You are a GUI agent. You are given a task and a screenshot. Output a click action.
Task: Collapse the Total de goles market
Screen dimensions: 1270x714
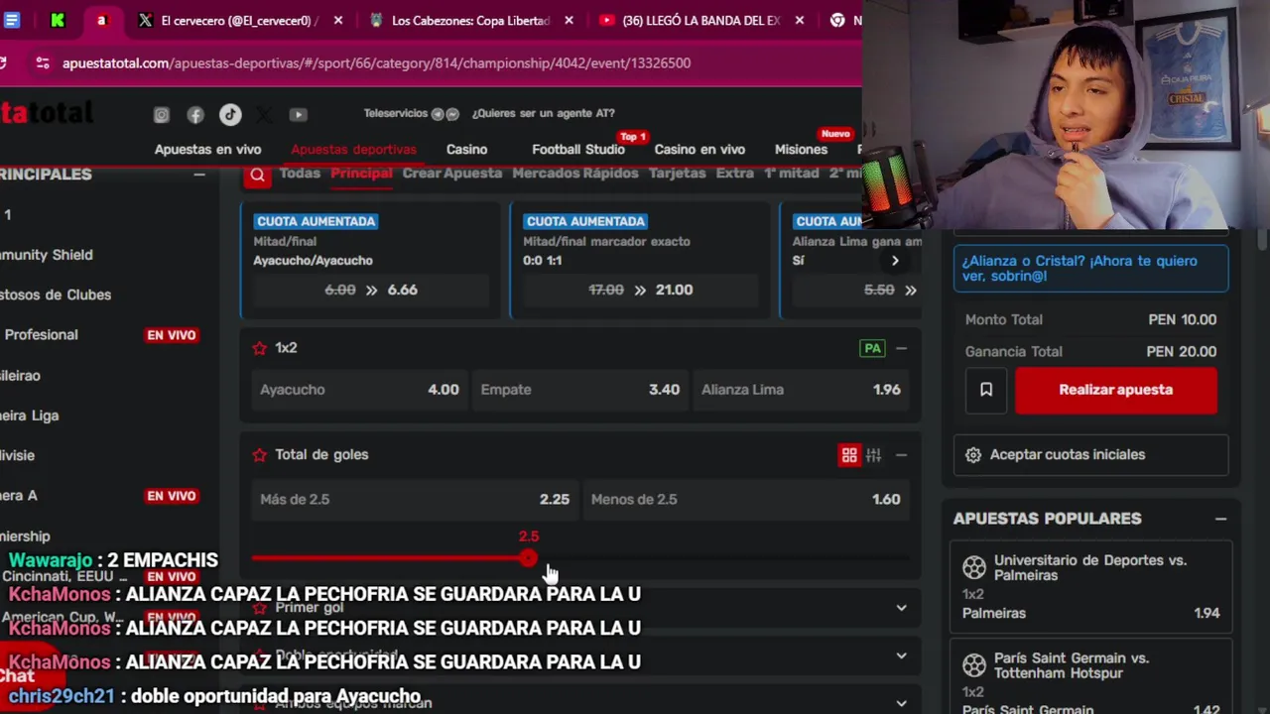pyautogui.click(x=901, y=455)
